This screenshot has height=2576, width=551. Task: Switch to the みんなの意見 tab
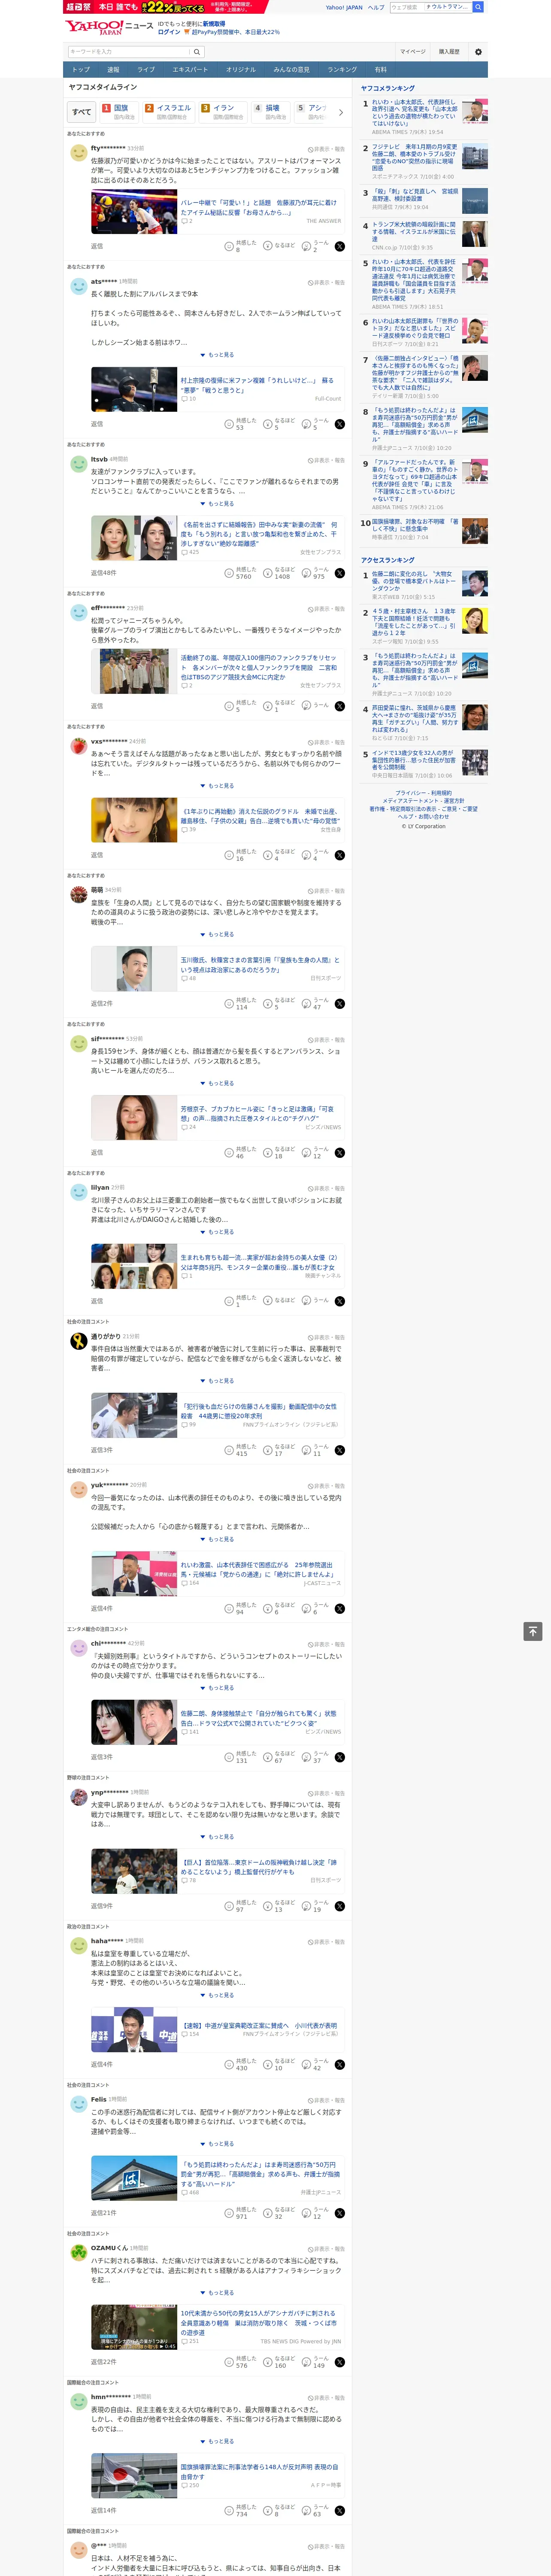tap(291, 70)
